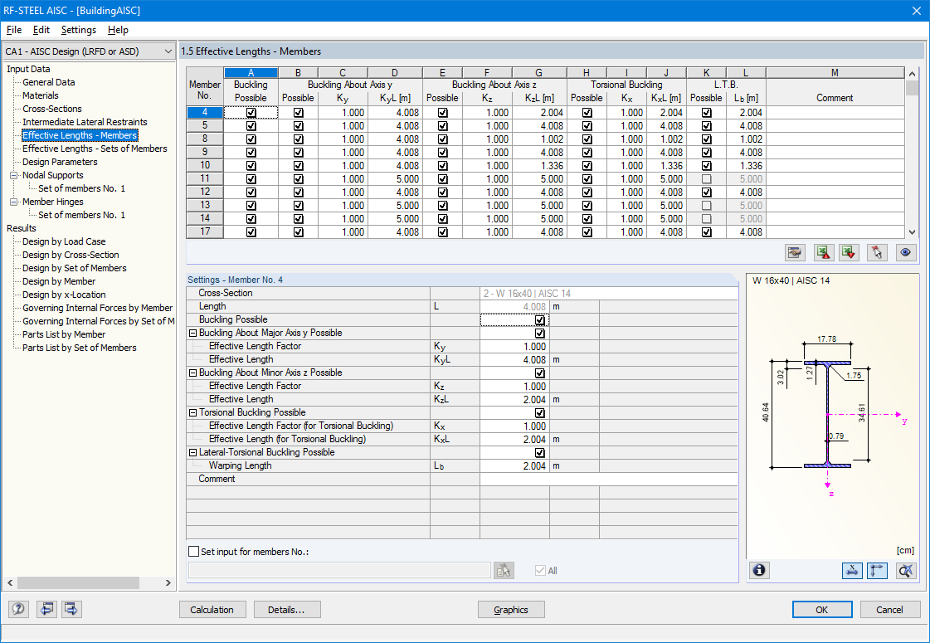This screenshot has height=643, width=930.
Task: Edit effective length factor Kz value in settings
Action: pyautogui.click(x=514, y=386)
